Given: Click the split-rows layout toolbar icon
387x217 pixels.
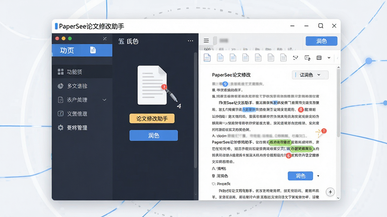Looking at the screenshot, I should (319, 58).
